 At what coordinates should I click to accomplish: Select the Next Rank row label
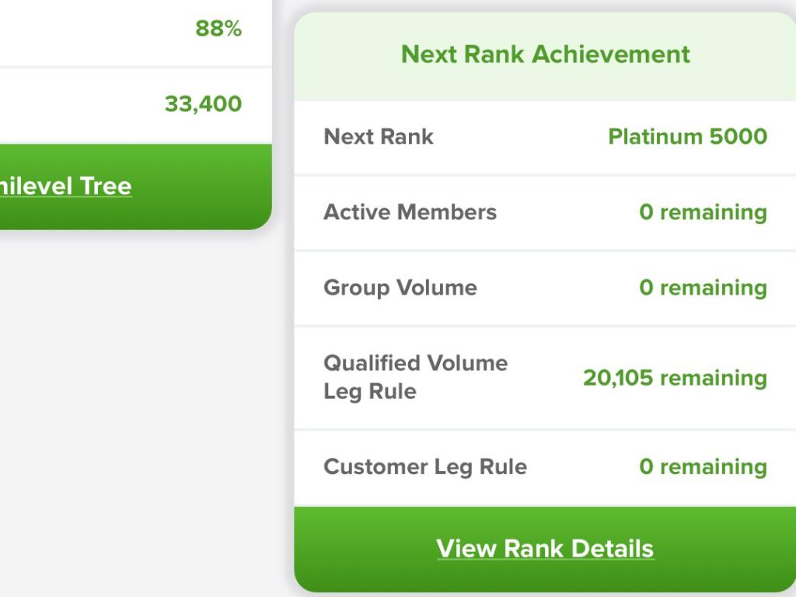click(379, 137)
